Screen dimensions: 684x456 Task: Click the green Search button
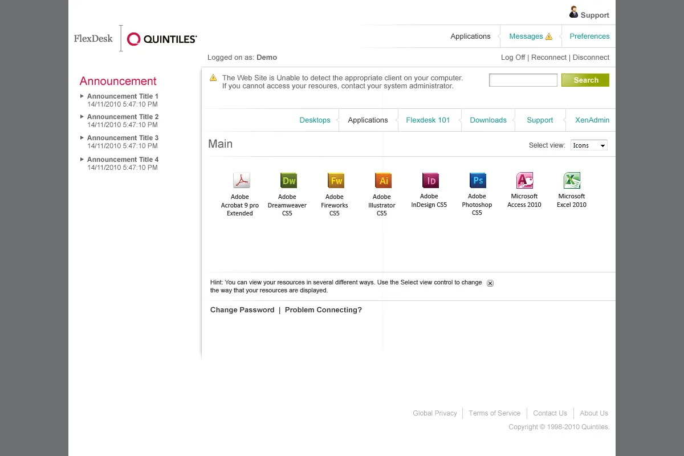(585, 80)
